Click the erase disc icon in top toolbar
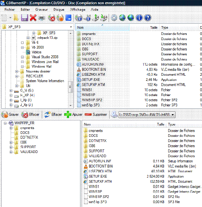The image size is (202, 207). 52,18
